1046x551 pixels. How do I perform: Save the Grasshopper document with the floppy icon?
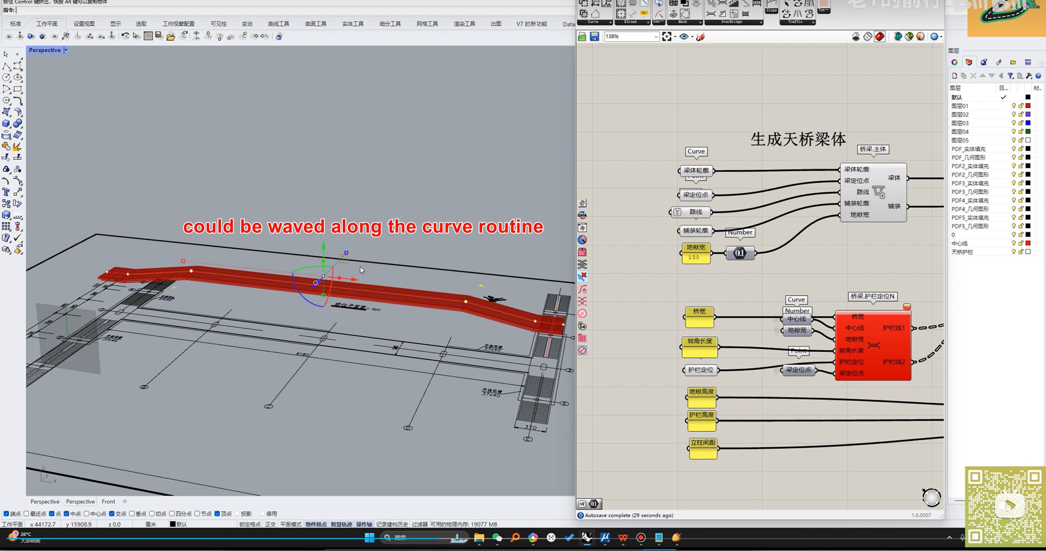click(x=594, y=37)
